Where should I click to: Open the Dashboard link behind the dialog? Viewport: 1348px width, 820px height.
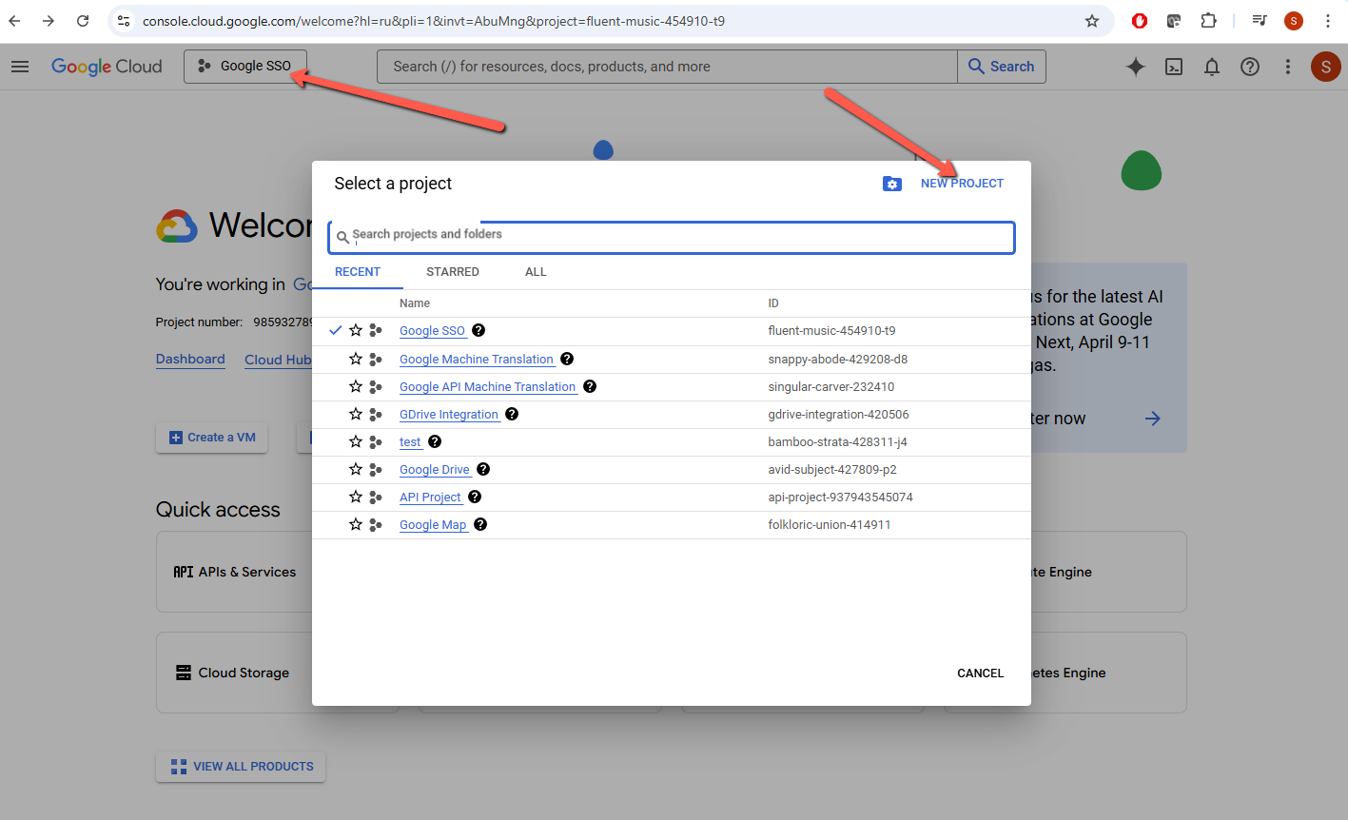click(190, 360)
